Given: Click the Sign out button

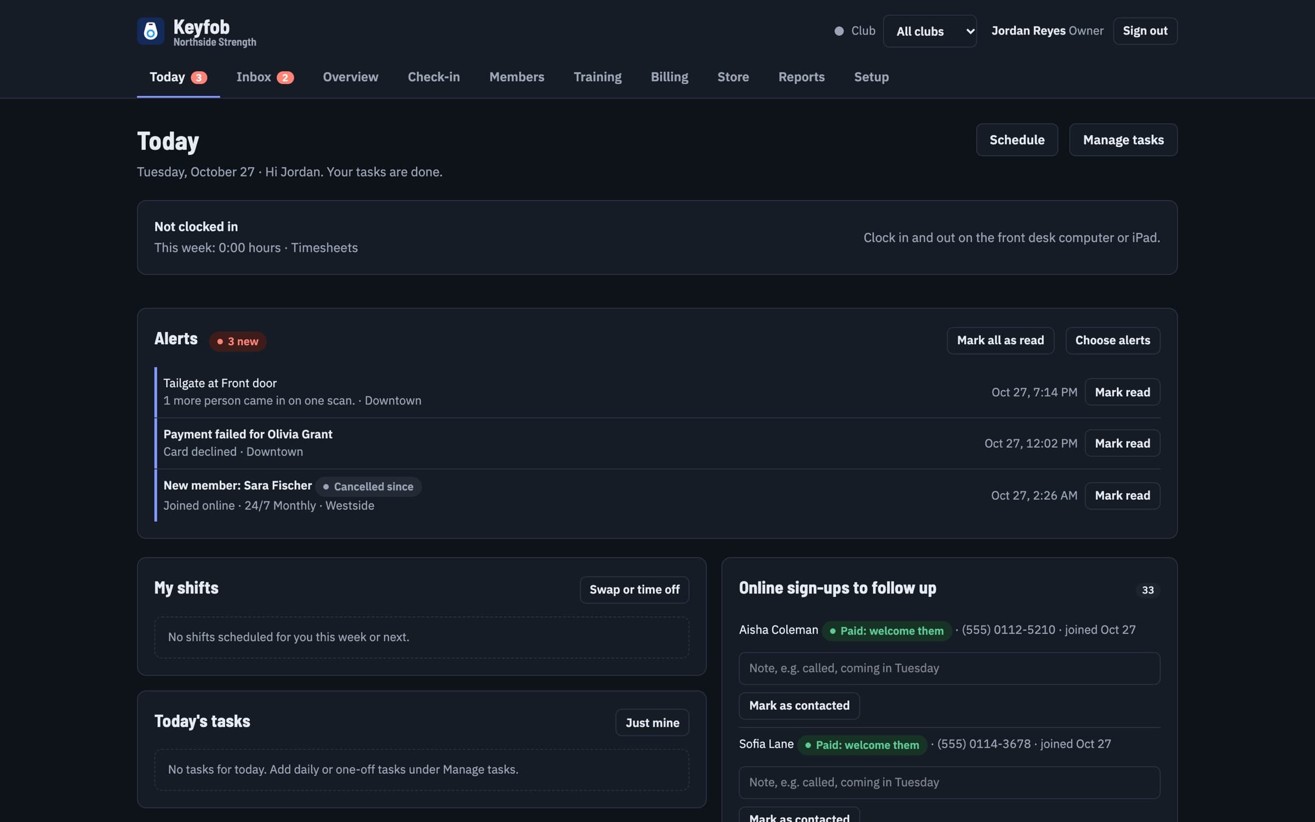Looking at the screenshot, I should click(x=1145, y=31).
